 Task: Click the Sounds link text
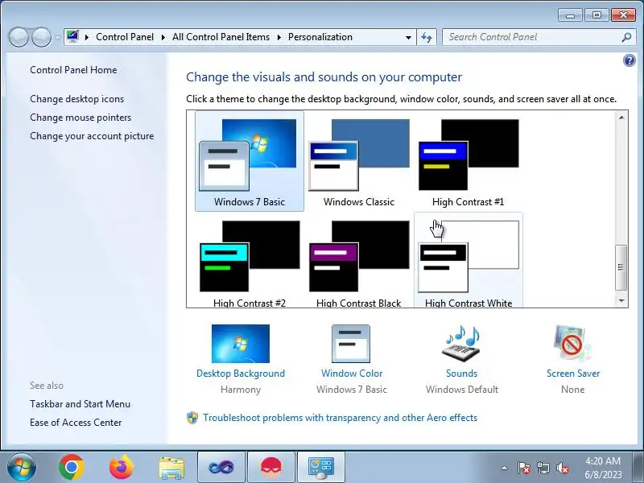(461, 374)
